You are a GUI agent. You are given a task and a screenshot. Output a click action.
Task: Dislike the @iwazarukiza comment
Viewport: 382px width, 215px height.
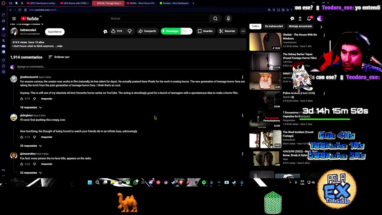point(34,164)
